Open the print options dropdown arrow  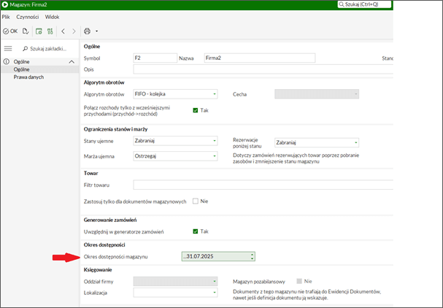(x=96, y=31)
